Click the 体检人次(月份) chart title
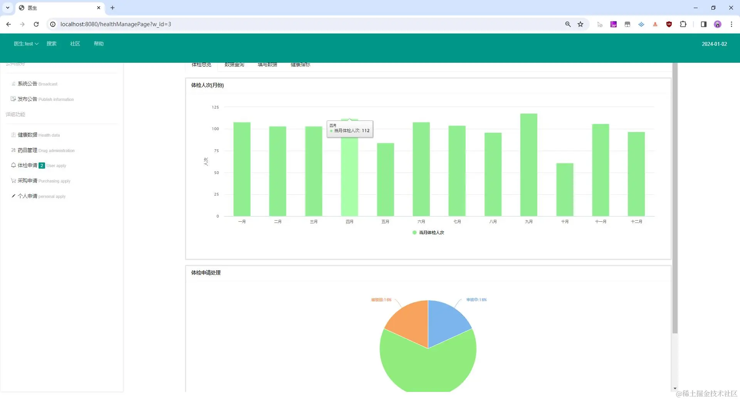 (207, 85)
